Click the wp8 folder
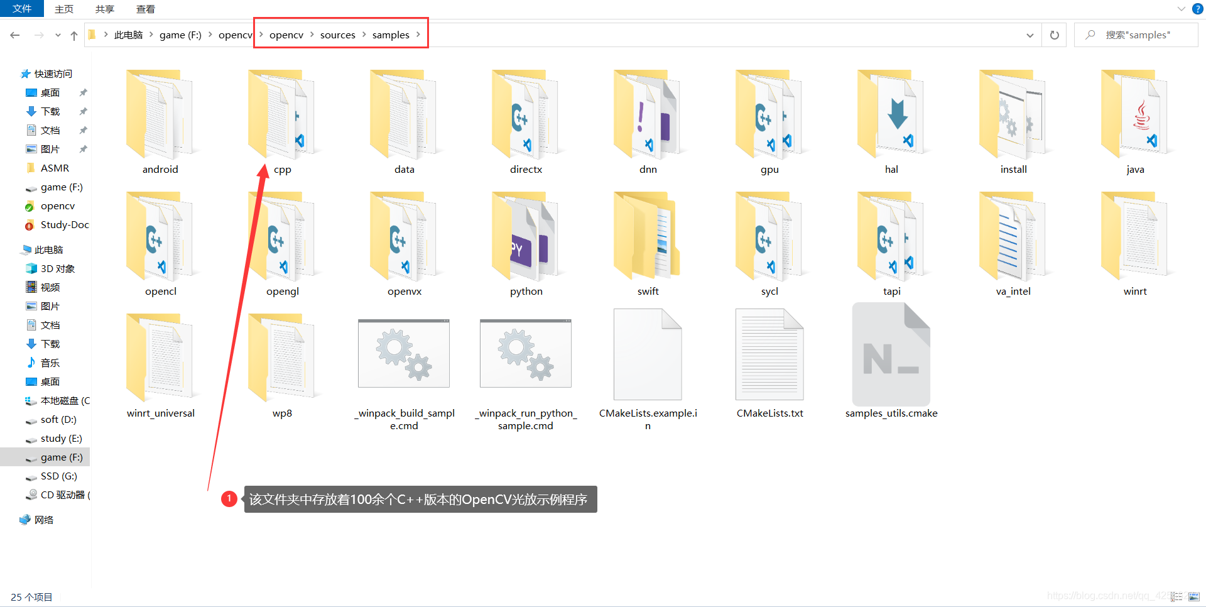This screenshot has height=607, width=1206. [x=282, y=365]
